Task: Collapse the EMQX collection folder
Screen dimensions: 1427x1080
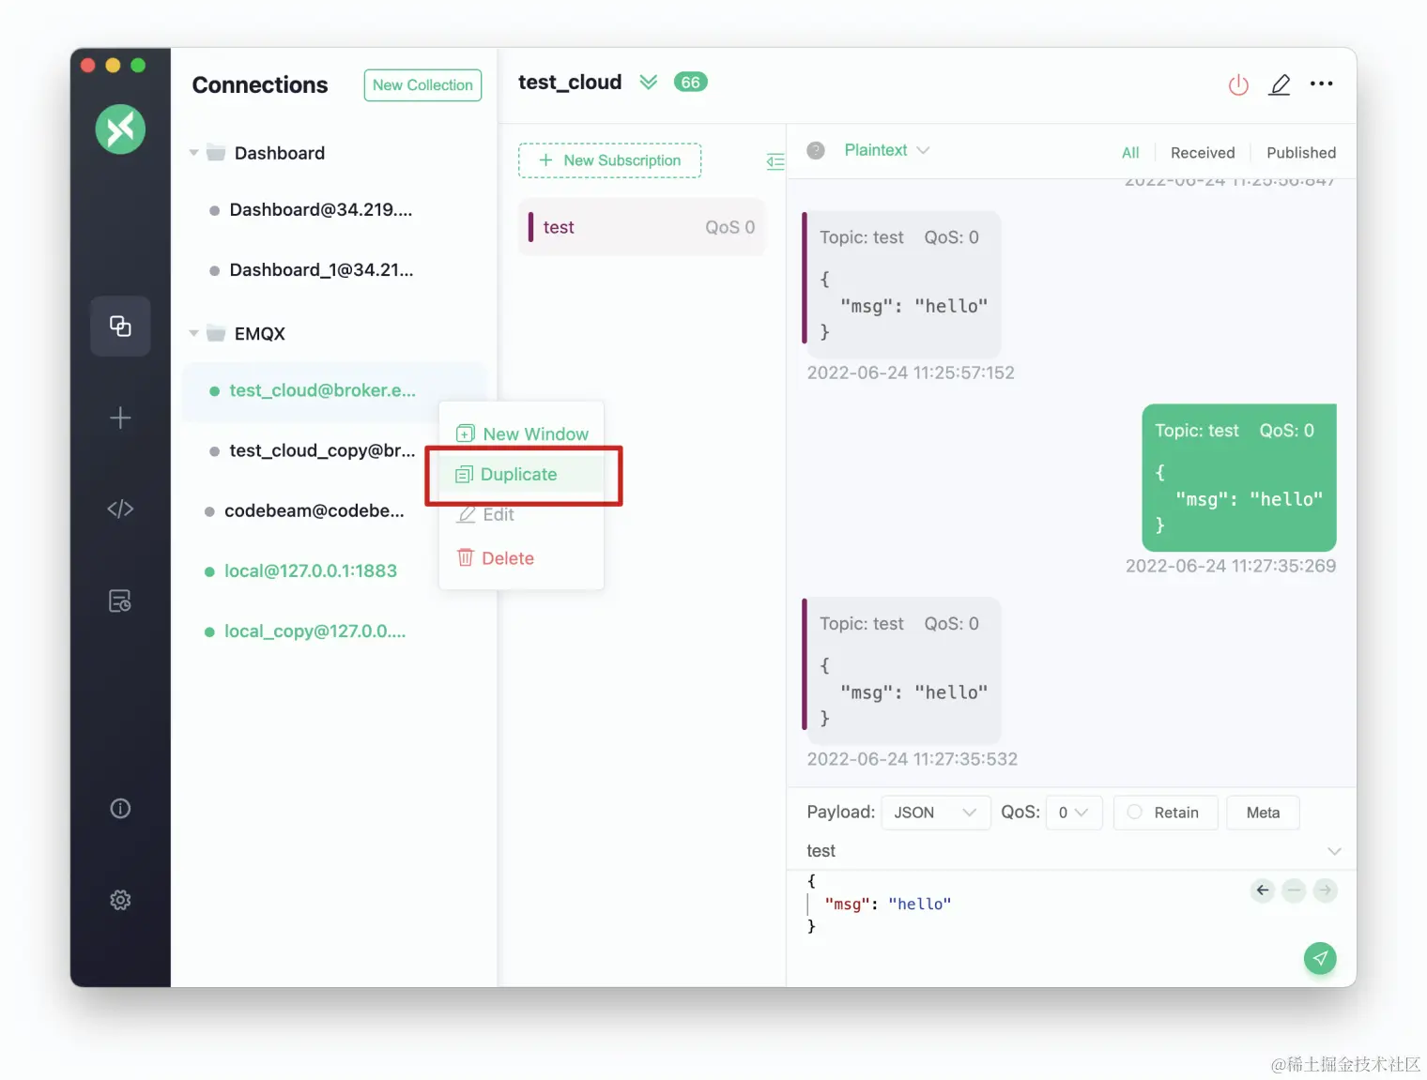Action: click(193, 333)
